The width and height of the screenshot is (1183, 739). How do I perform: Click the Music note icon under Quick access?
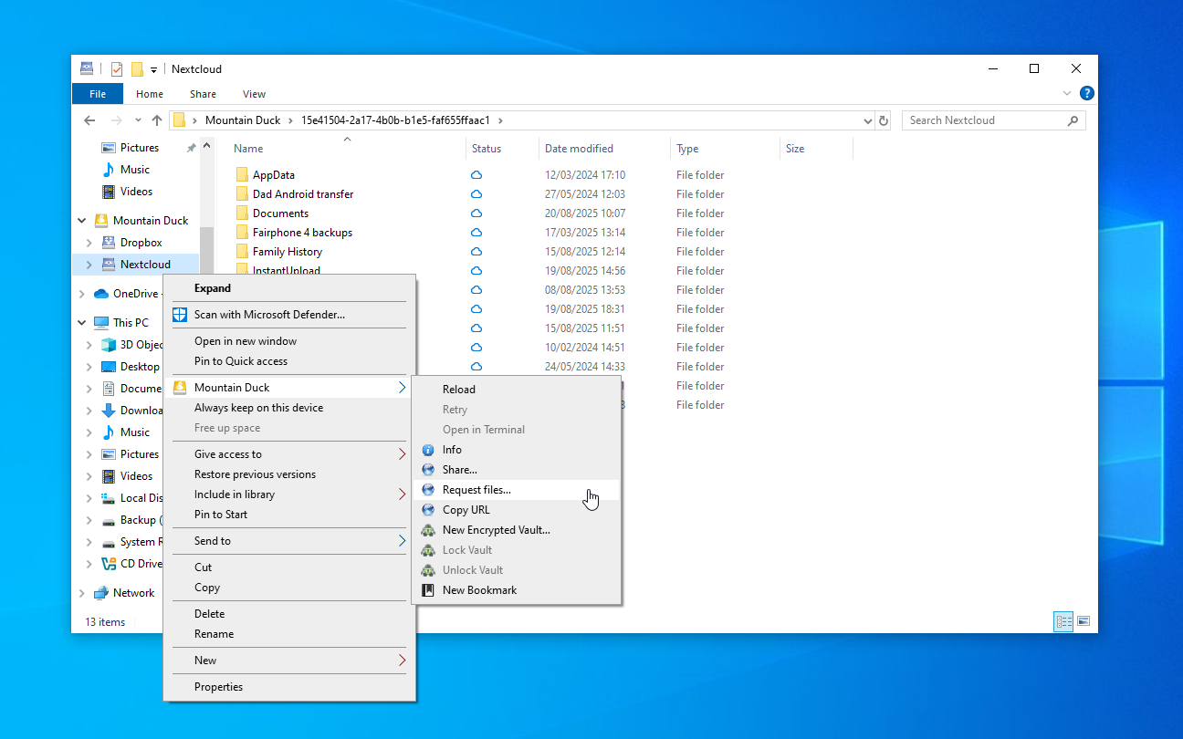point(109,170)
